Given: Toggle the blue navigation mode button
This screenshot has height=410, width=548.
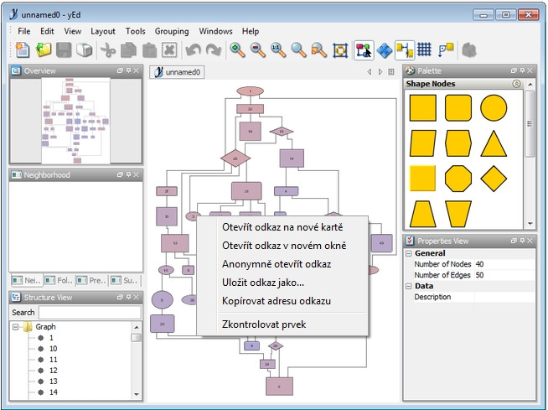Looking at the screenshot, I should pos(384,50).
